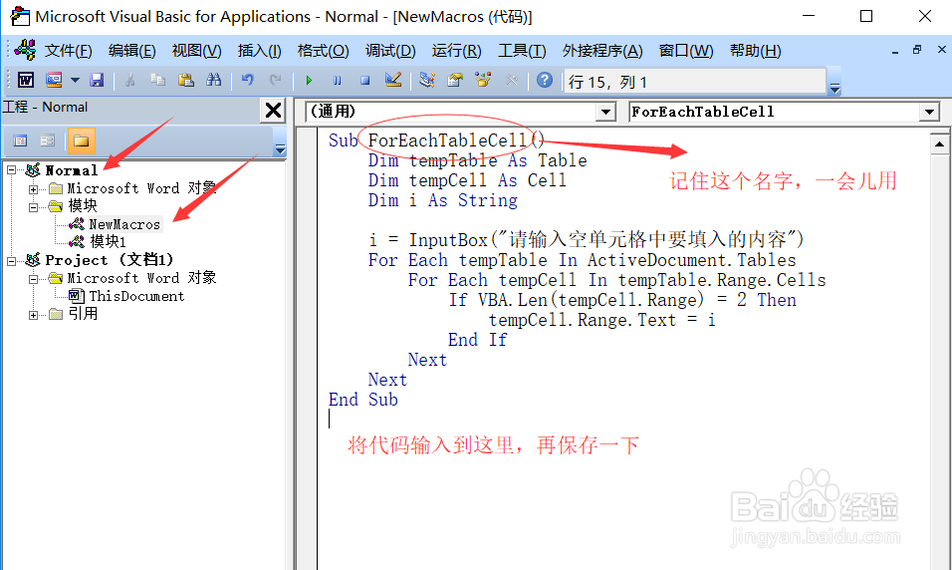Click the Copy toolbar icon
The image size is (952, 570).
tap(158, 80)
